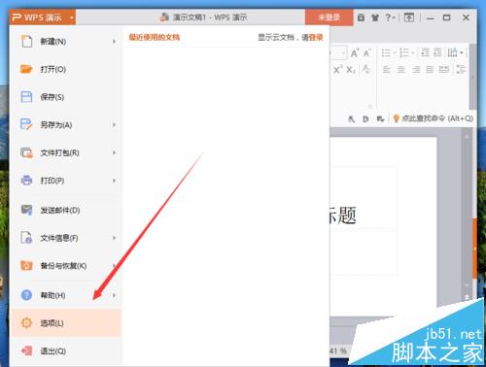Open the font size dropdown arrow
The image size is (486, 367).
(343, 53)
